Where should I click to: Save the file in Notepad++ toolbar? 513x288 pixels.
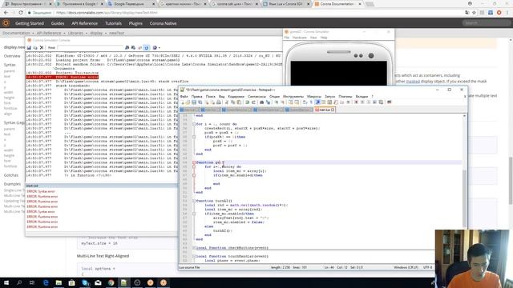[194, 102]
